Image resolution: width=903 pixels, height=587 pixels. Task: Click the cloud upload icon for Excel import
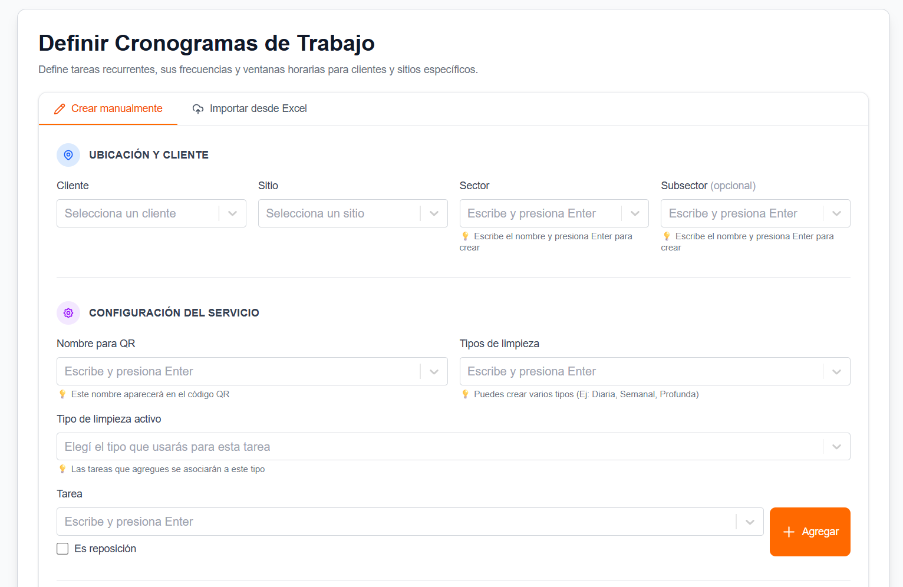198,109
